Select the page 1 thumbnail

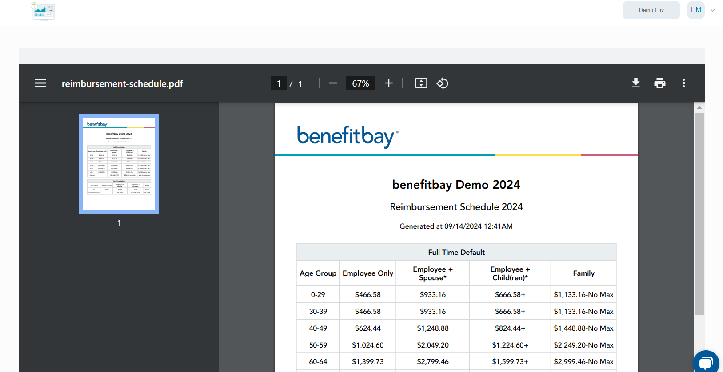pos(119,164)
